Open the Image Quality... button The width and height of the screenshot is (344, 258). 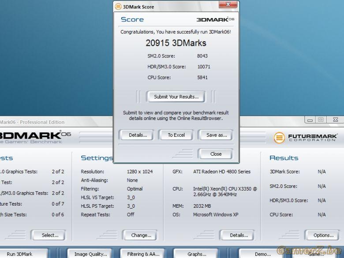click(x=90, y=254)
